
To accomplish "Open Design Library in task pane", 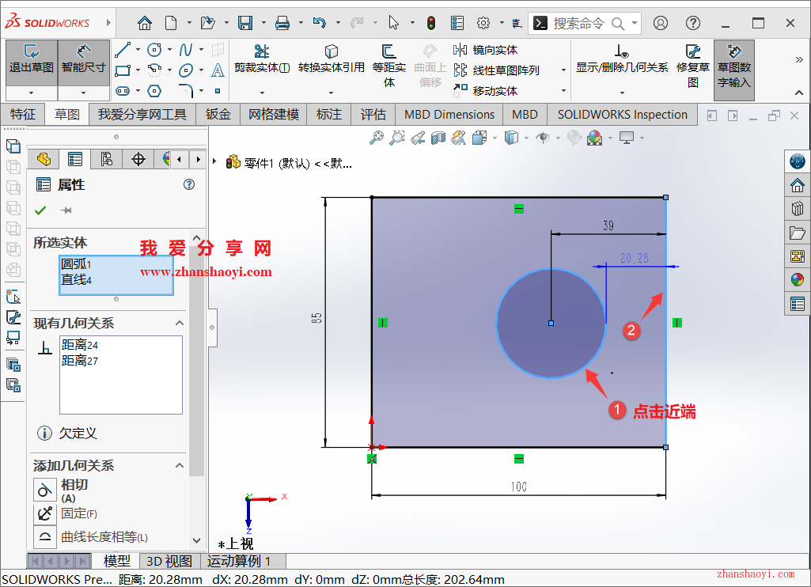I will point(797,209).
